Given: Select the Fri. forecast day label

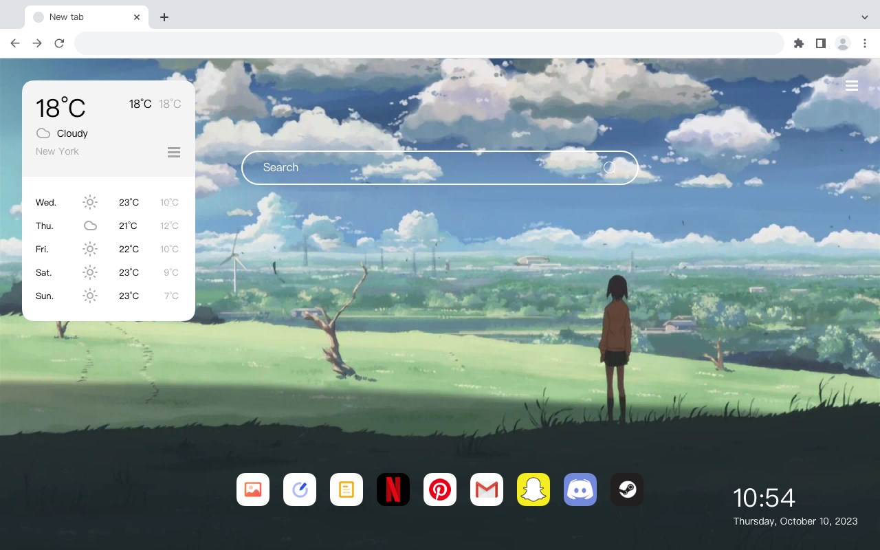Looking at the screenshot, I should point(42,249).
